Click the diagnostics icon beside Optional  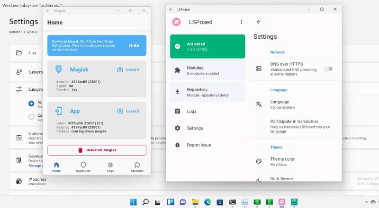(x=19, y=138)
